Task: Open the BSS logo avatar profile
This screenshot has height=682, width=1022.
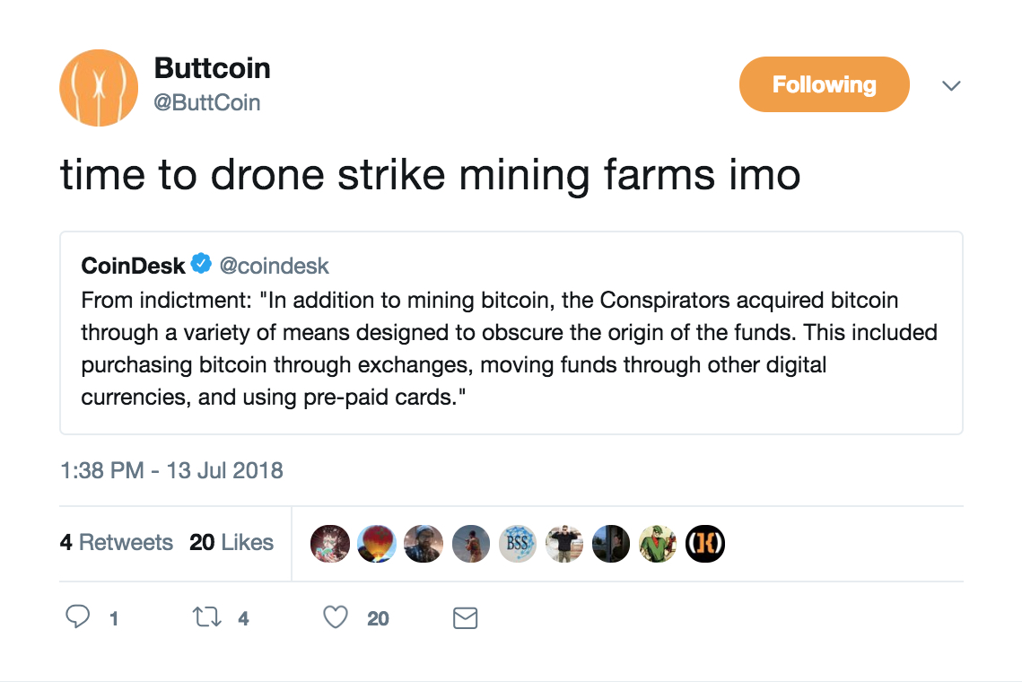Action: click(517, 543)
